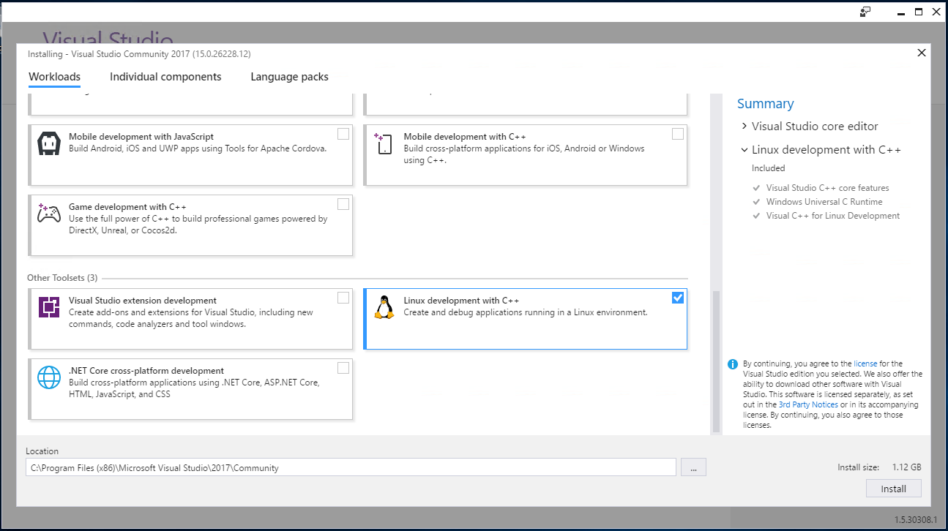Switch to the Individual components tab
The image size is (948, 531).
pyautogui.click(x=165, y=77)
